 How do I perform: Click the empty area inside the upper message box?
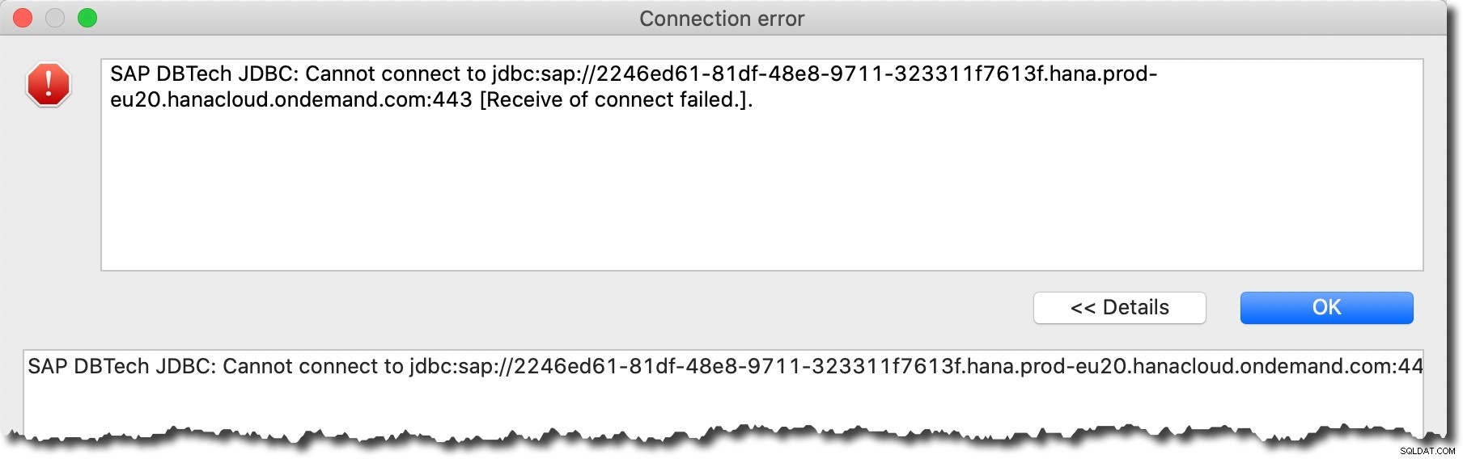pos(761,194)
